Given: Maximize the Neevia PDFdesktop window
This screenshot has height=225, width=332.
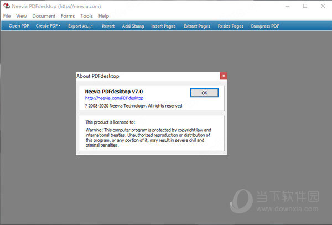Looking at the screenshot, I should click(305, 6).
